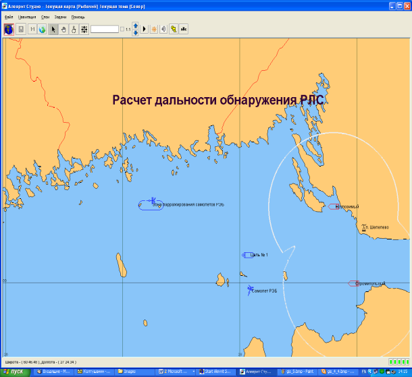412x377 pixels.
Task: Switch to Microsoft Word taskbar group
Action: coord(176,372)
